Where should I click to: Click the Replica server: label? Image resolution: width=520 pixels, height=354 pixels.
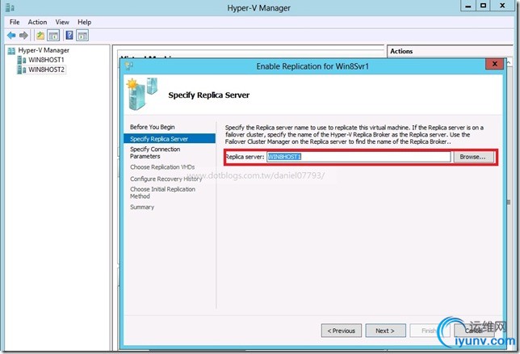pos(245,157)
